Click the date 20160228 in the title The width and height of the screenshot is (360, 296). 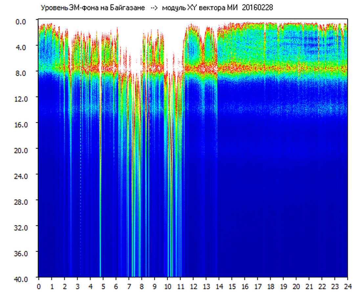[257, 8]
